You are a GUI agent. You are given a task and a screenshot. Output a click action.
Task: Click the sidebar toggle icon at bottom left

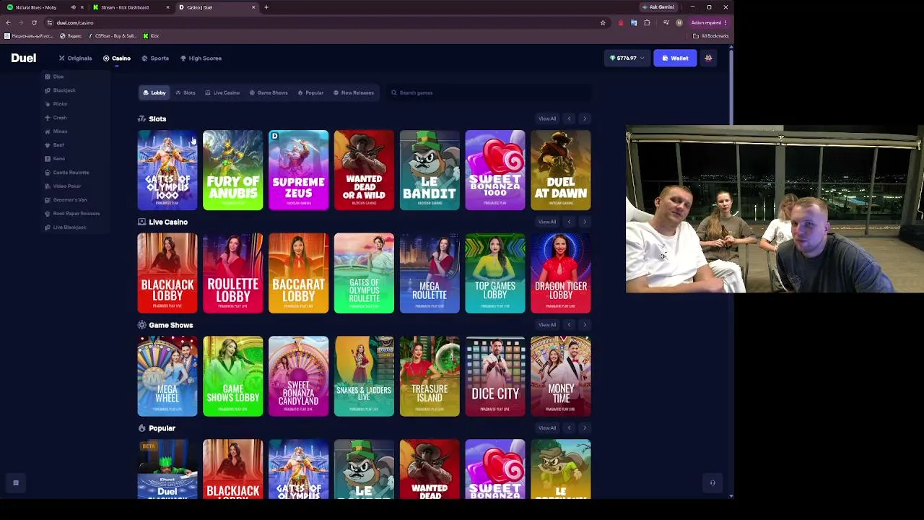coord(15,483)
